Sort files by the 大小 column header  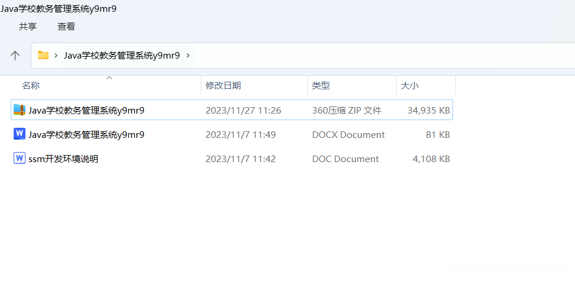tap(410, 86)
